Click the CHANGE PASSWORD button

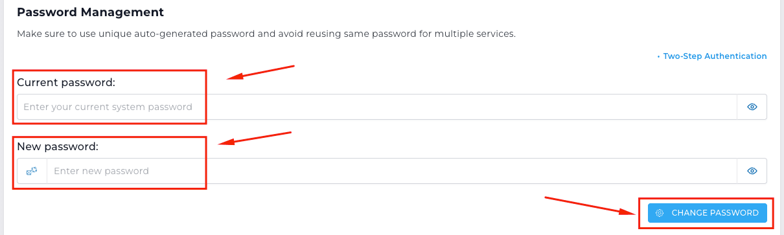click(708, 213)
